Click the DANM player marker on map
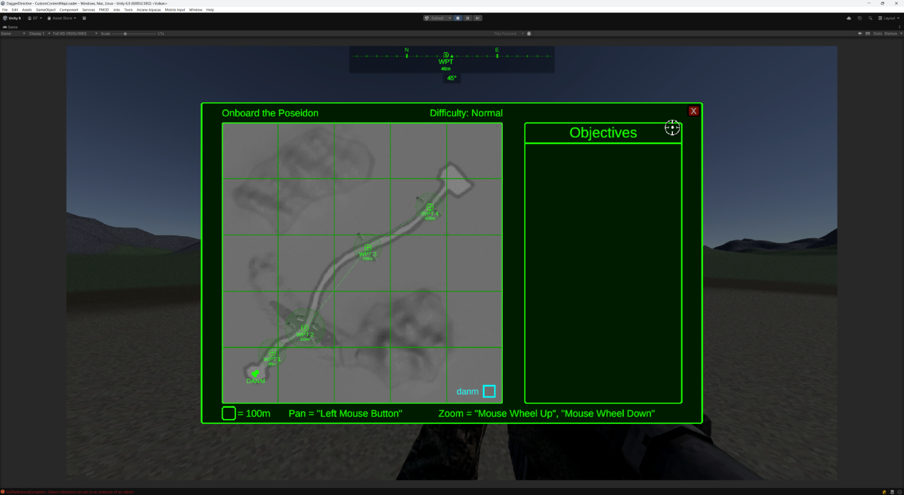904x495 pixels. (255, 374)
